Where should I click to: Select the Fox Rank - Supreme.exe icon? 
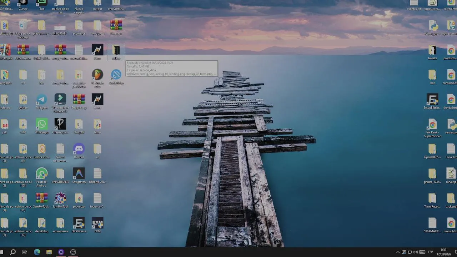click(432, 128)
